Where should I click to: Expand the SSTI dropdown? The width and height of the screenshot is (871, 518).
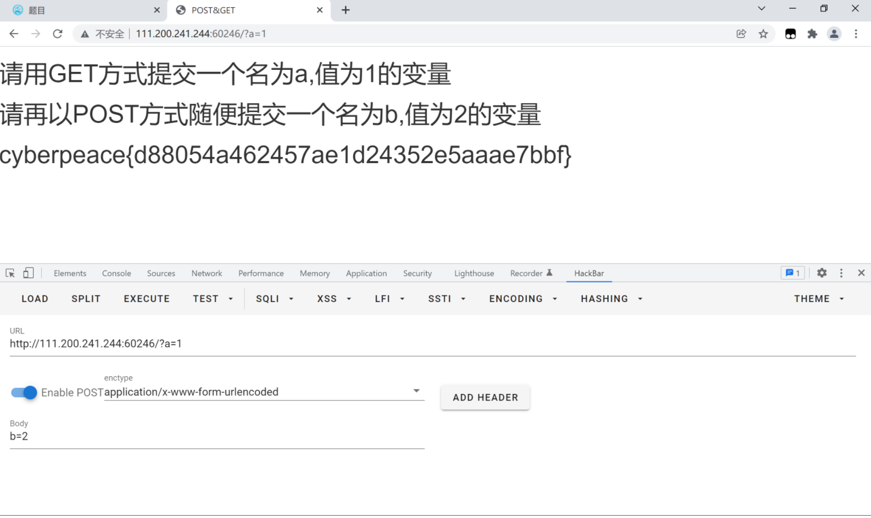click(446, 299)
